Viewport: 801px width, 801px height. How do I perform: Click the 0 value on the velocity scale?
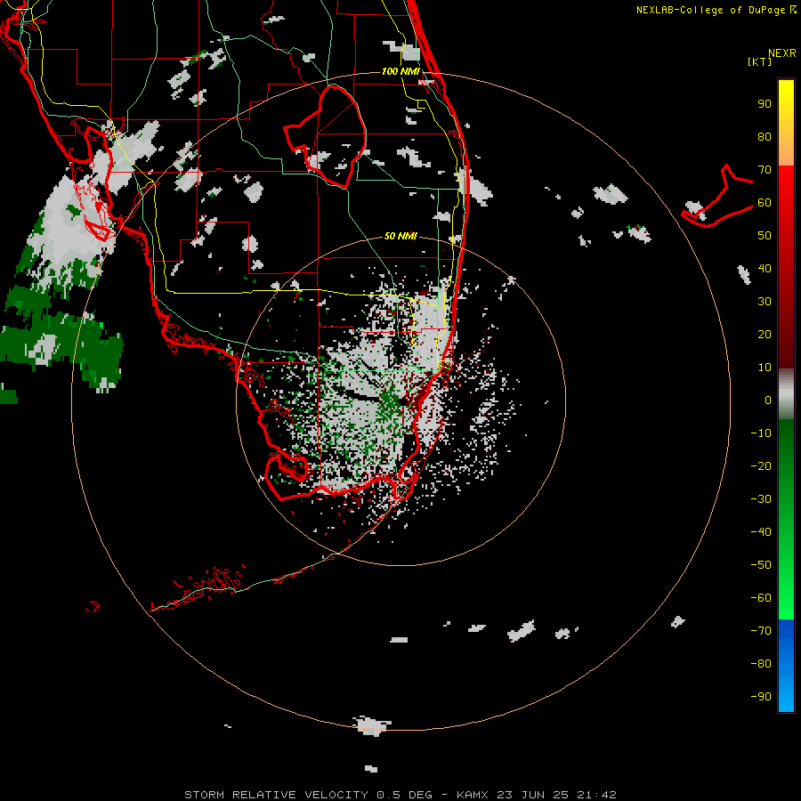tap(768, 400)
